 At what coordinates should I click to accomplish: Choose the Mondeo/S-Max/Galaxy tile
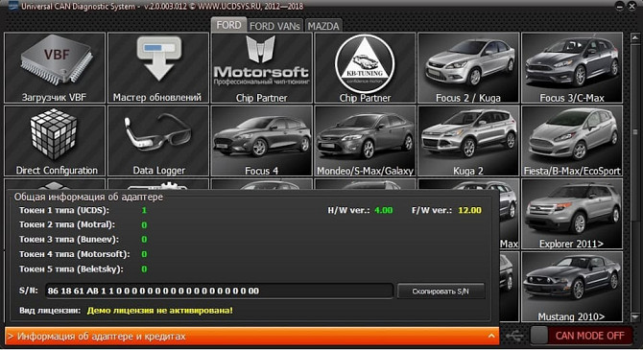tap(365, 141)
